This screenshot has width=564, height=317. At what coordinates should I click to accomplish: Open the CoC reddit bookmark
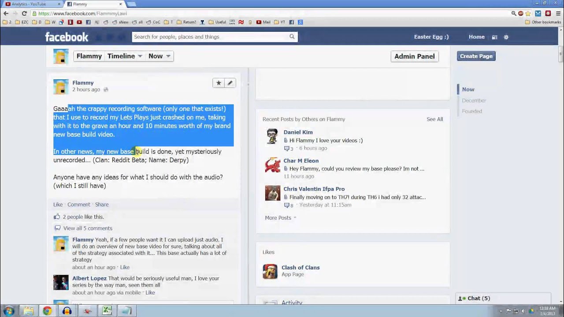(153, 22)
